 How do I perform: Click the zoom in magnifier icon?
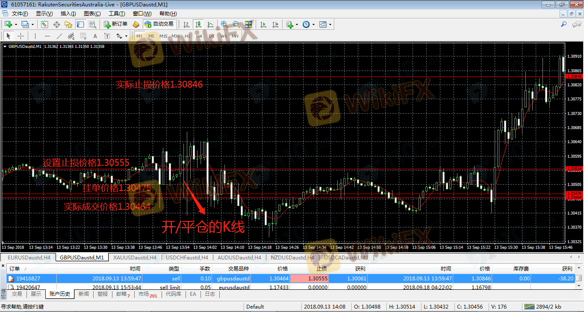point(224,24)
